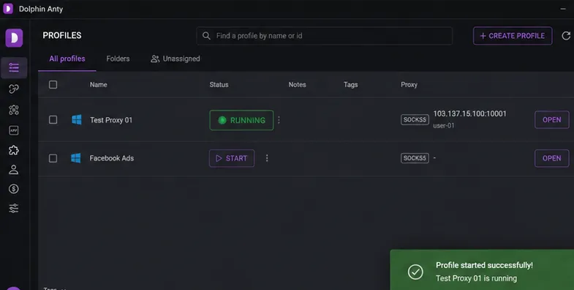Click OPEN for Test Proxy 01

click(551, 120)
